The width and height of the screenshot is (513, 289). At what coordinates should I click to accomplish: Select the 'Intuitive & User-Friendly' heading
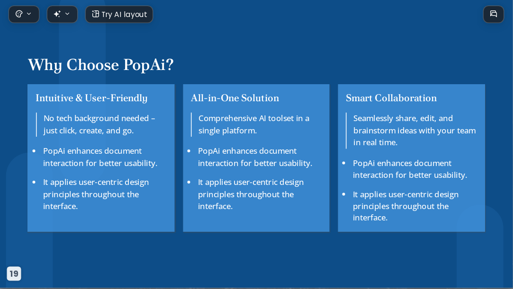91,98
